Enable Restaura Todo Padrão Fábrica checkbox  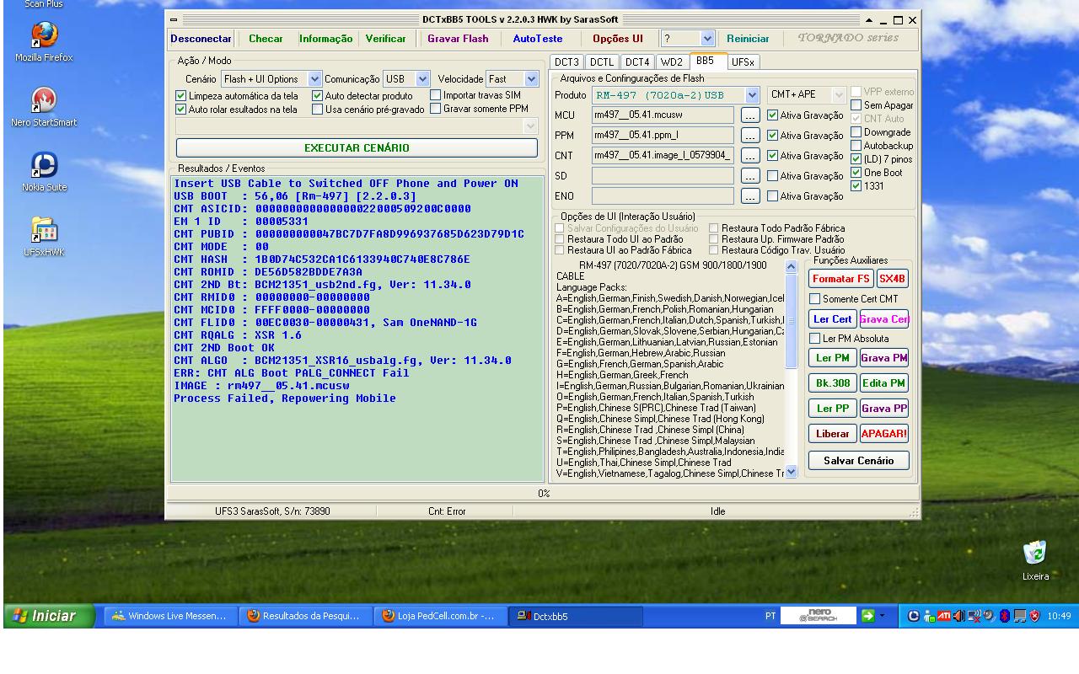(714, 228)
